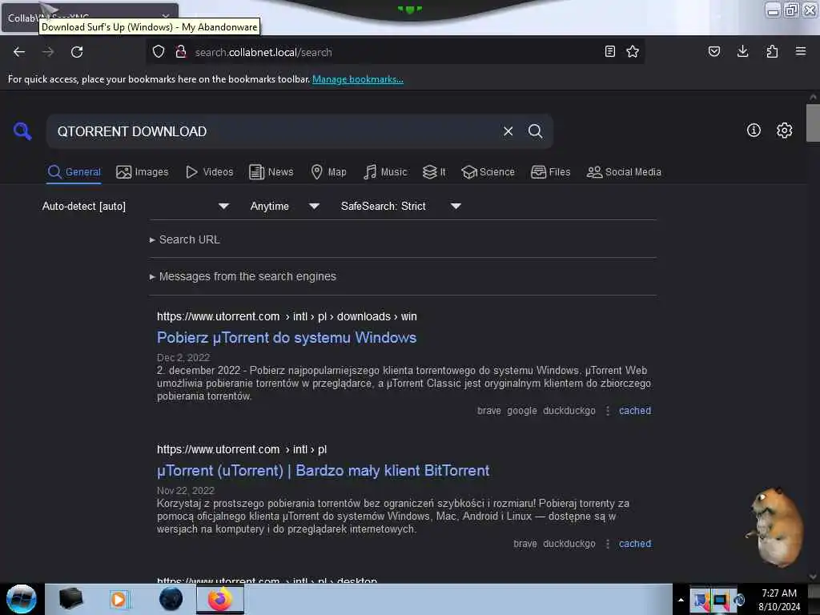Open the Manage bookmarks link
This screenshot has width=820, height=615.
point(358,79)
